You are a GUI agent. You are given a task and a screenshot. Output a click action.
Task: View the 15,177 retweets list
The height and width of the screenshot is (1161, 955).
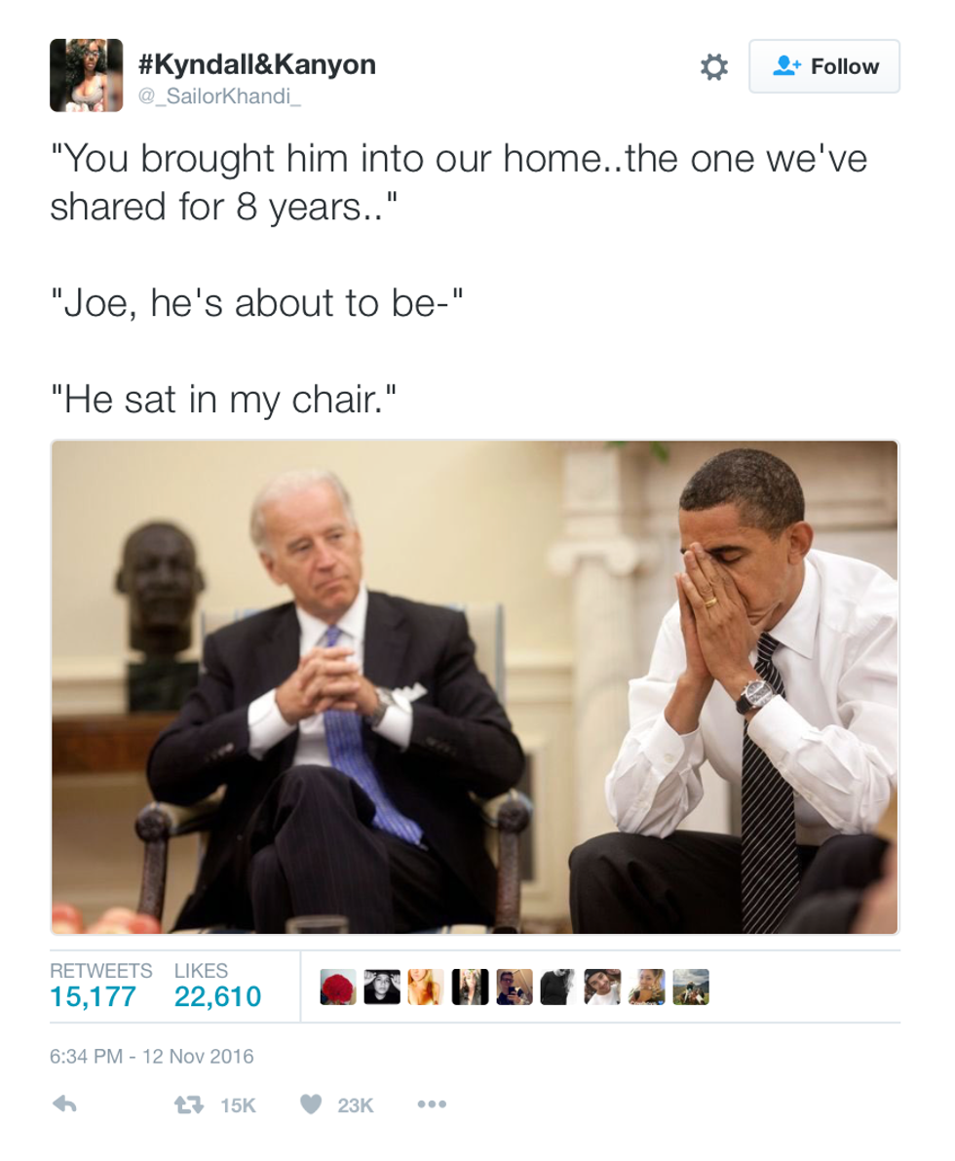click(x=100, y=986)
